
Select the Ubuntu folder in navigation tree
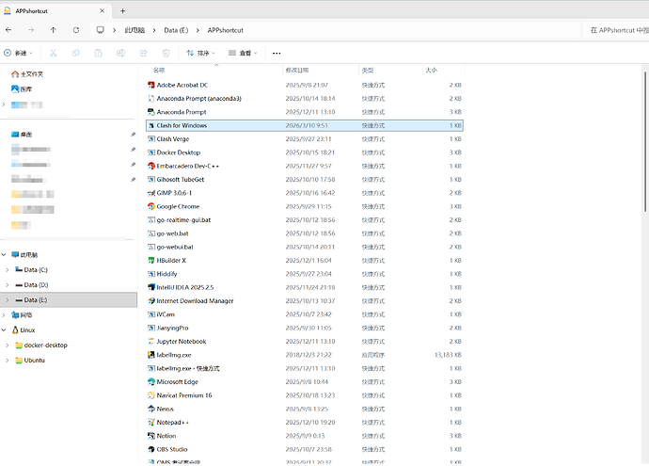click(x=30, y=361)
